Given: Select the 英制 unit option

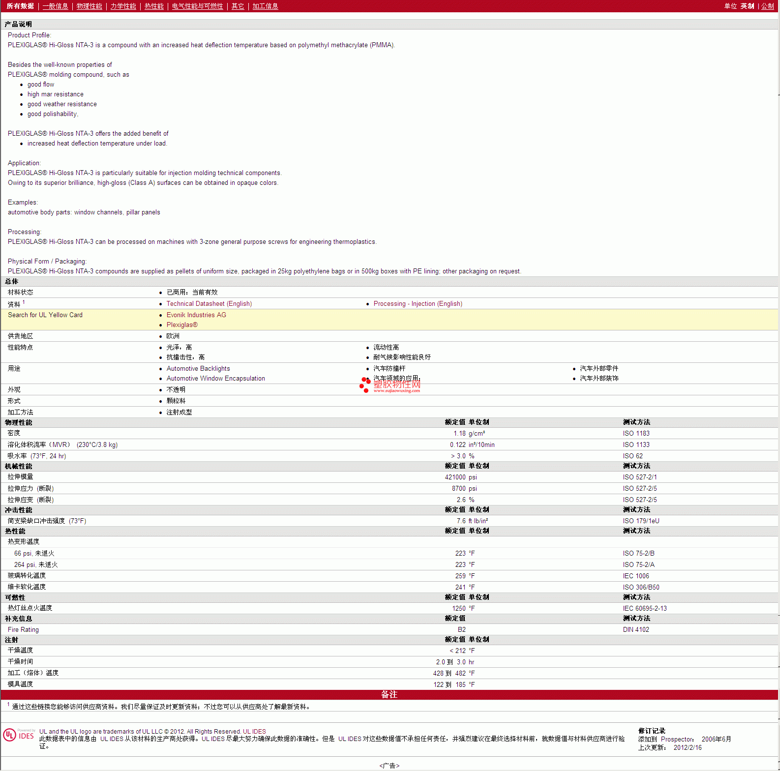Looking at the screenshot, I should click(x=747, y=6).
